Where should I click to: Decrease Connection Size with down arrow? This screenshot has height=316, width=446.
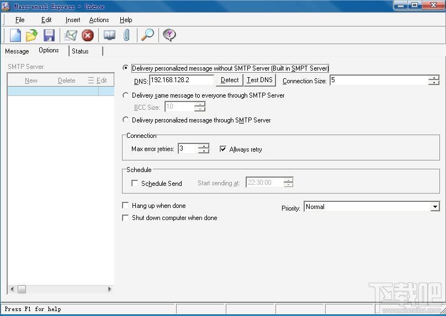[x=434, y=83]
